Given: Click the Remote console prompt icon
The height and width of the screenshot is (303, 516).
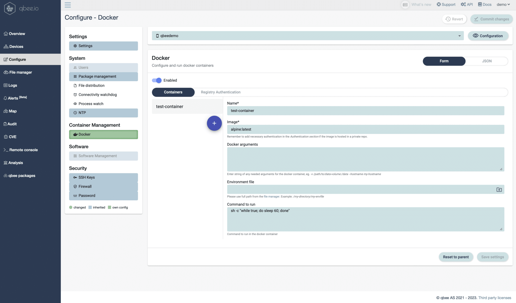Looking at the screenshot, I should coord(6,150).
